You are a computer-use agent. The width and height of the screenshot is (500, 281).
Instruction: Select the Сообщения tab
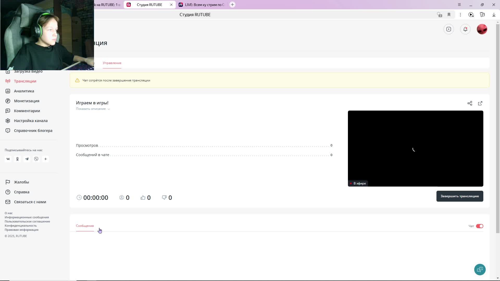click(x=85, y=226)
